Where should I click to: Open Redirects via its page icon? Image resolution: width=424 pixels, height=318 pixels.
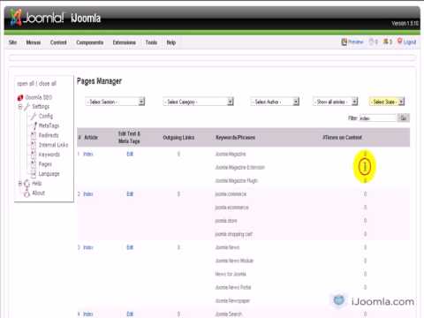click(x=34, y=135)
